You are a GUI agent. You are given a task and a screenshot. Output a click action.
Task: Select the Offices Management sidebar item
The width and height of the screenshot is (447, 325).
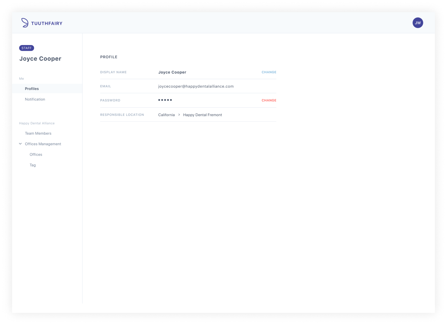point(43,144)
